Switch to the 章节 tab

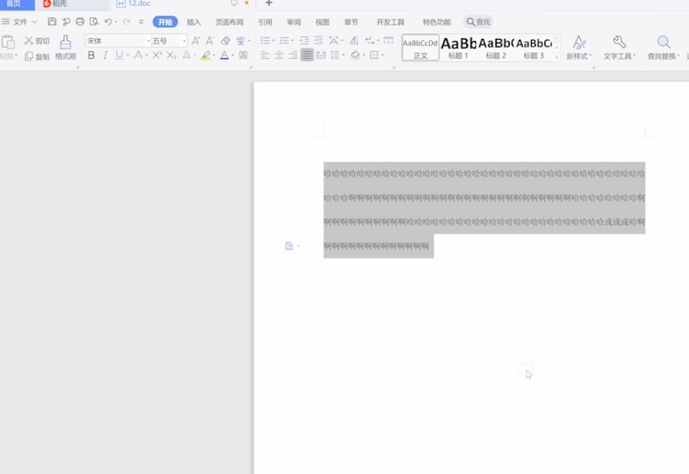tap(351, 22)
